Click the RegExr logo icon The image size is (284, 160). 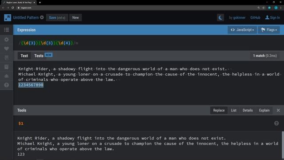[x=8, y=18]
